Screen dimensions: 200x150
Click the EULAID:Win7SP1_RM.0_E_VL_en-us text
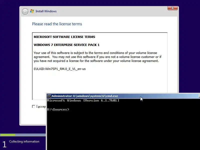tap(59, 69)
